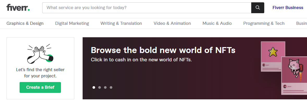Open the Graphics & Design category
307x104 pixels.
click(25, 23)
